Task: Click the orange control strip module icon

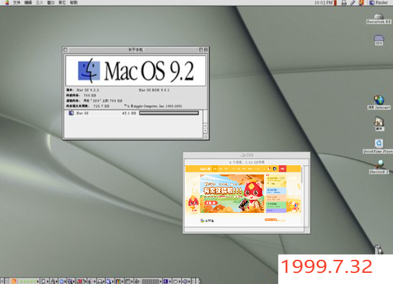Action: (x=14, y=282)
